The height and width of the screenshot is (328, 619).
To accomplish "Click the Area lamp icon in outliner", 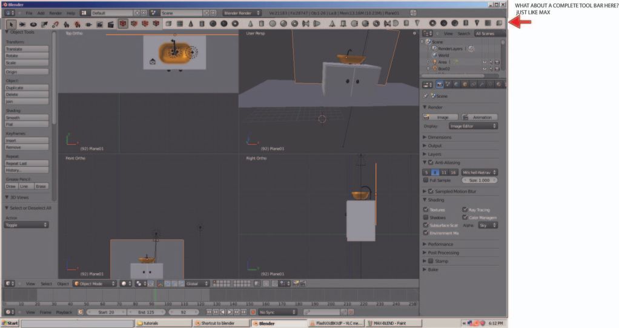I will (435, 62).
